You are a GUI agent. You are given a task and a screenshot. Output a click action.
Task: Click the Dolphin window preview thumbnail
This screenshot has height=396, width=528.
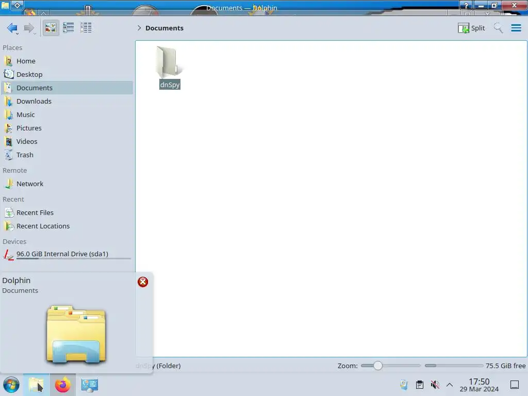pyautogui.click(x=76, y=334)
